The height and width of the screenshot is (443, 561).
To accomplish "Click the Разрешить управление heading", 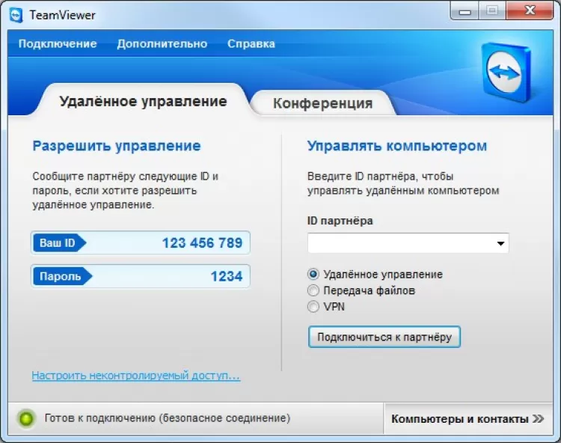I will (117, 146).
